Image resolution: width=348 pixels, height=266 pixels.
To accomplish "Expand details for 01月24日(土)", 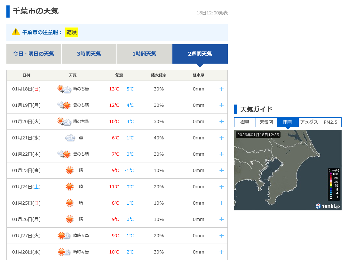I will click(221, 187).
